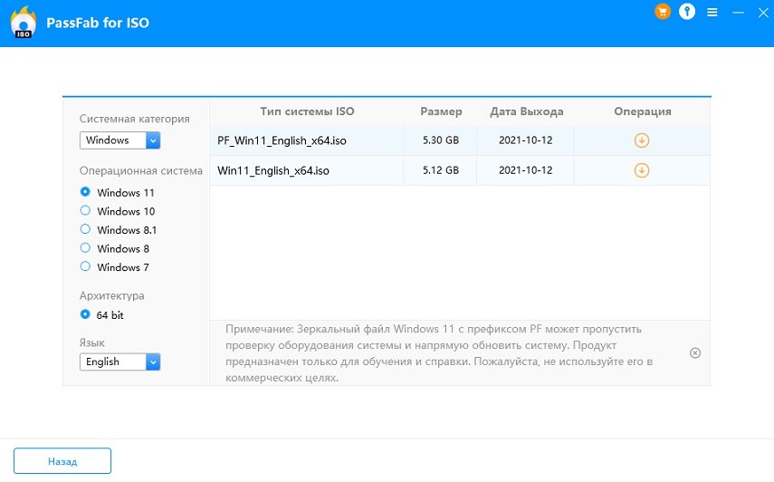This screenshot has height=482, width=774.
Task: Click the Операция column header
Action: point(642,112)
